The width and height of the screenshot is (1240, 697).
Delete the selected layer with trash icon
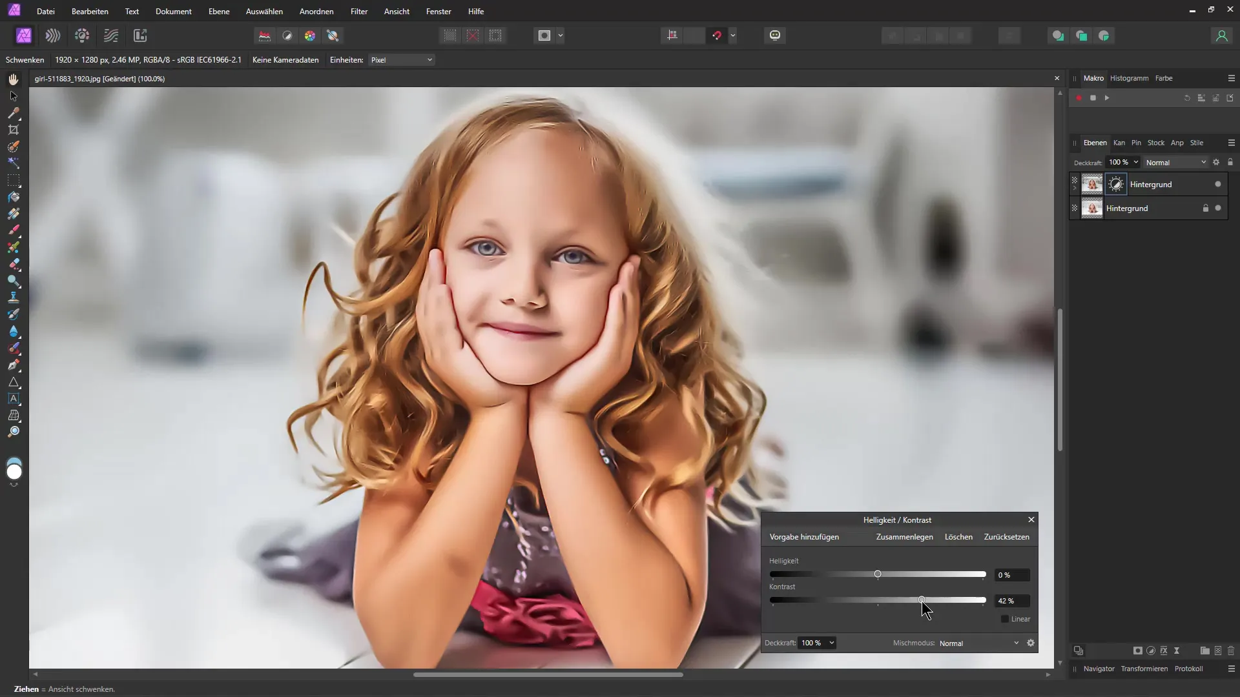1231,651
